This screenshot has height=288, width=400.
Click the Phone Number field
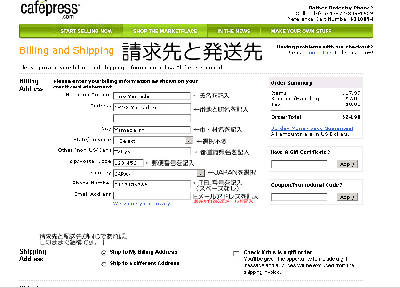pos(152,184)
